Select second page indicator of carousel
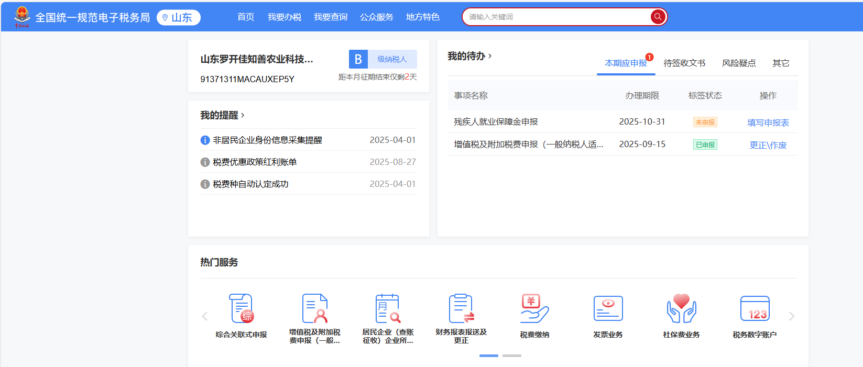This screenshot has height=367, width=863. [511, 355]
